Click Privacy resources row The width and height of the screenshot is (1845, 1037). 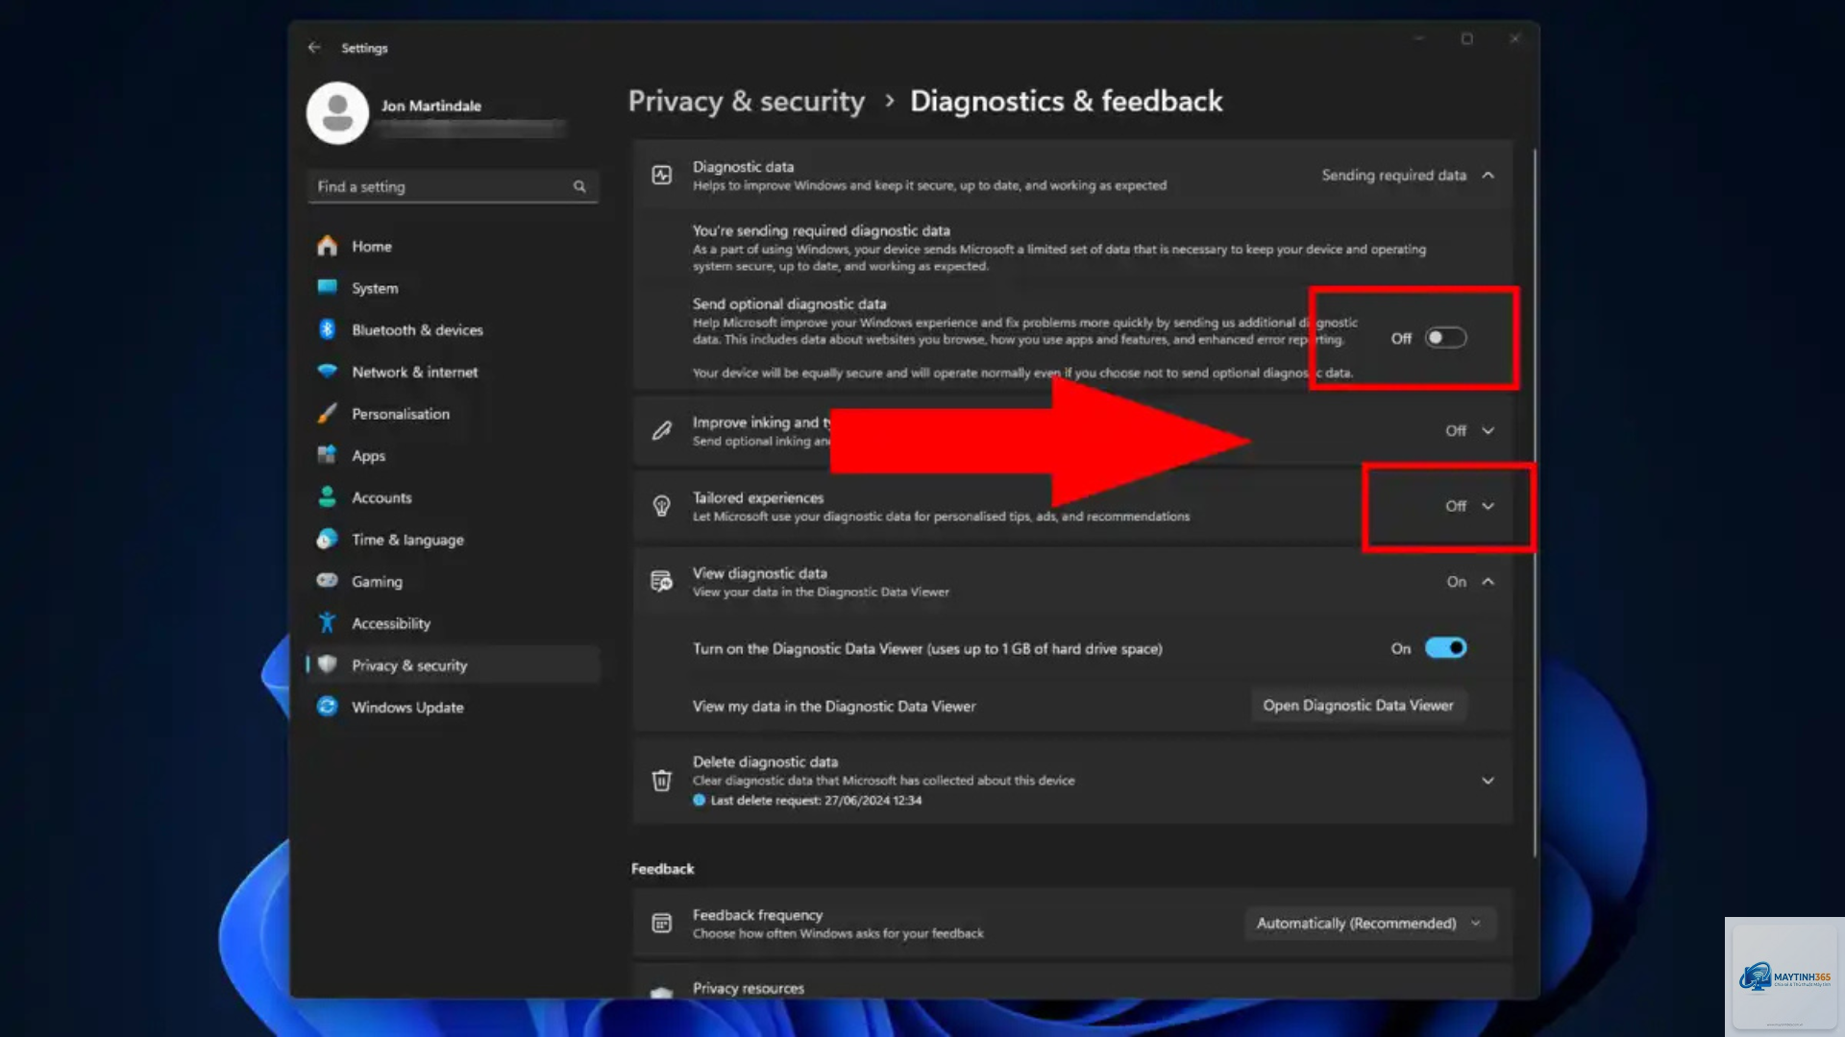(x=1072, y=983)
